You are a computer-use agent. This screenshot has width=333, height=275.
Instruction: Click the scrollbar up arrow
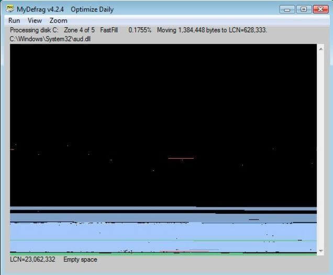321,49
